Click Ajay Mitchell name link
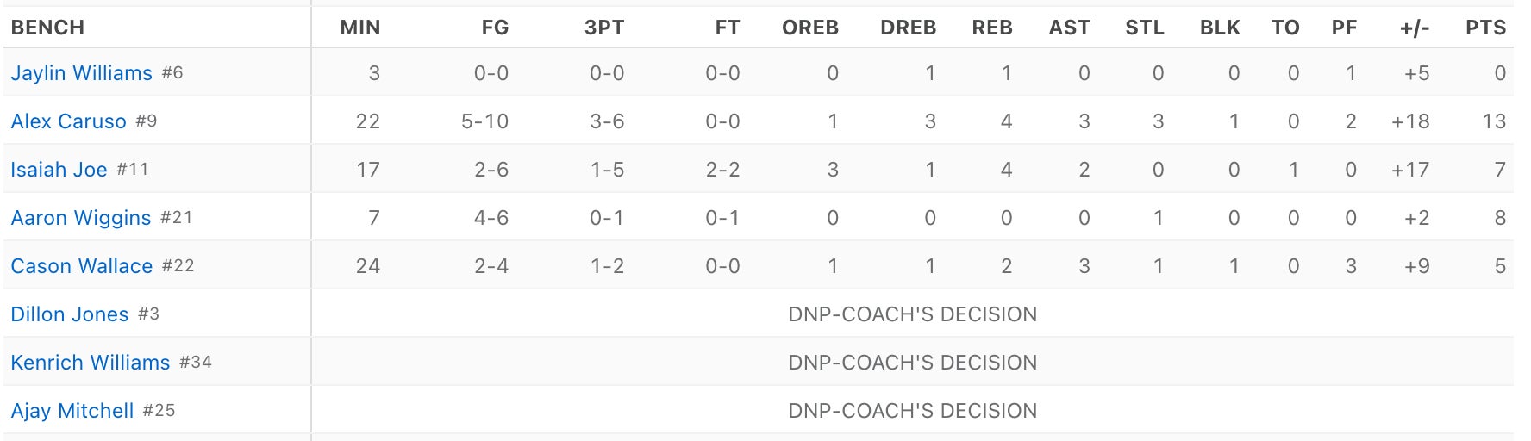This screenshot has height=441, width=1531. pyautogui.click(x=72, y=411)
